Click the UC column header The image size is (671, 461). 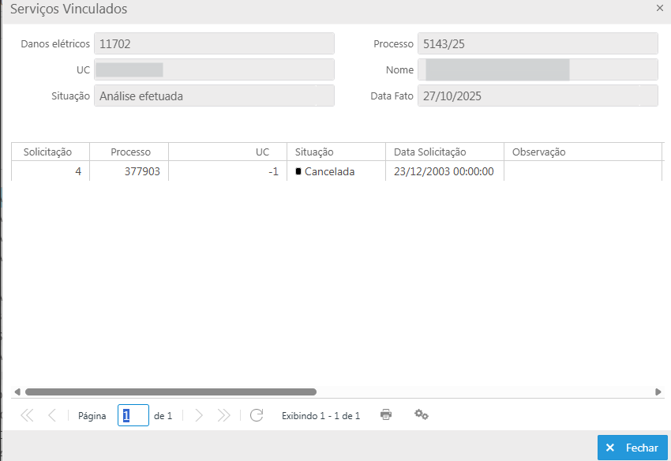[227, 152]
